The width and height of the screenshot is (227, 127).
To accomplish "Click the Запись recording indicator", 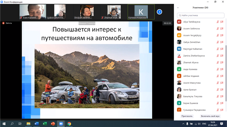I will click(7, 23).
